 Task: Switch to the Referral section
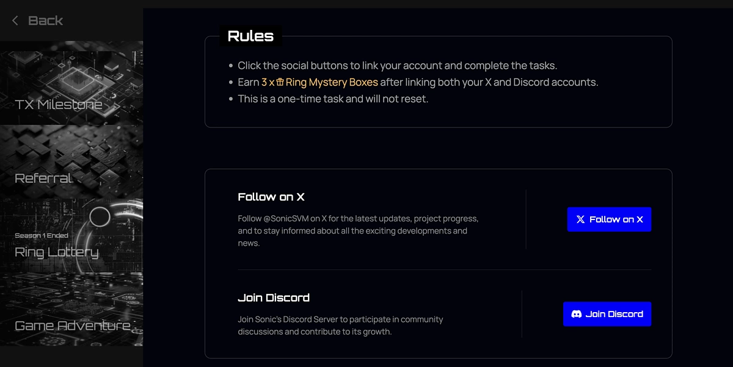pyautogui.click(x=43, y=179)
